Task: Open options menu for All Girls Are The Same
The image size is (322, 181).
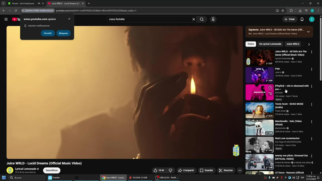Action: pyautogui.click(x=311, y=52)
